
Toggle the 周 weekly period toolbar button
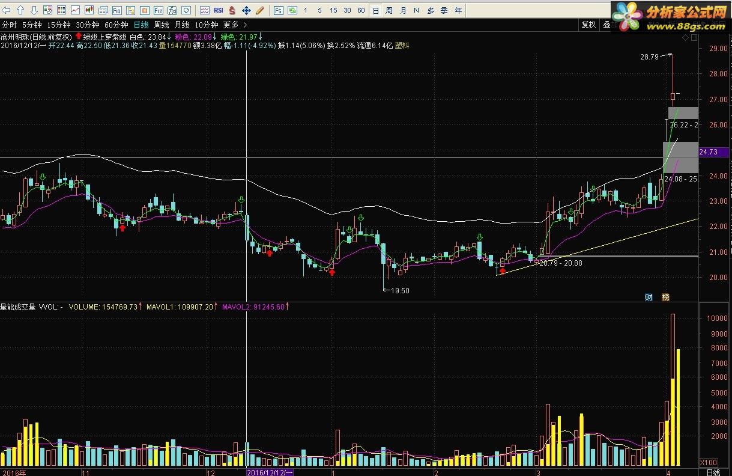[x=389, y=10]
